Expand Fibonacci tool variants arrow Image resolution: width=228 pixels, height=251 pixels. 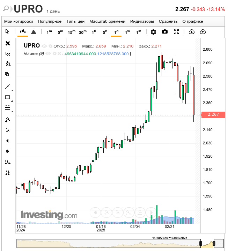12,112
